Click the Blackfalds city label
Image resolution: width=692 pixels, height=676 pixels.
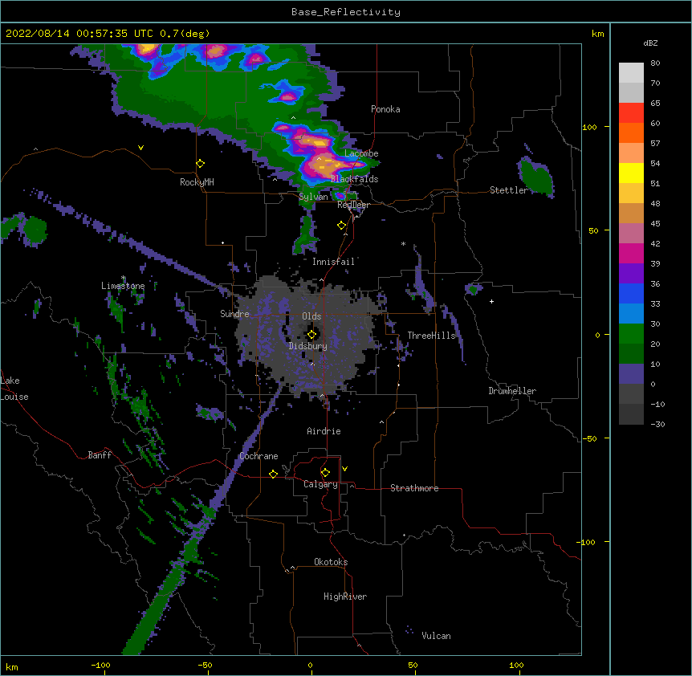click(x=354, y=179)
